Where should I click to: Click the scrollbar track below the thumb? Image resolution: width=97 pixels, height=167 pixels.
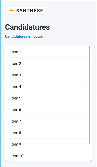(x=90, y=153)
